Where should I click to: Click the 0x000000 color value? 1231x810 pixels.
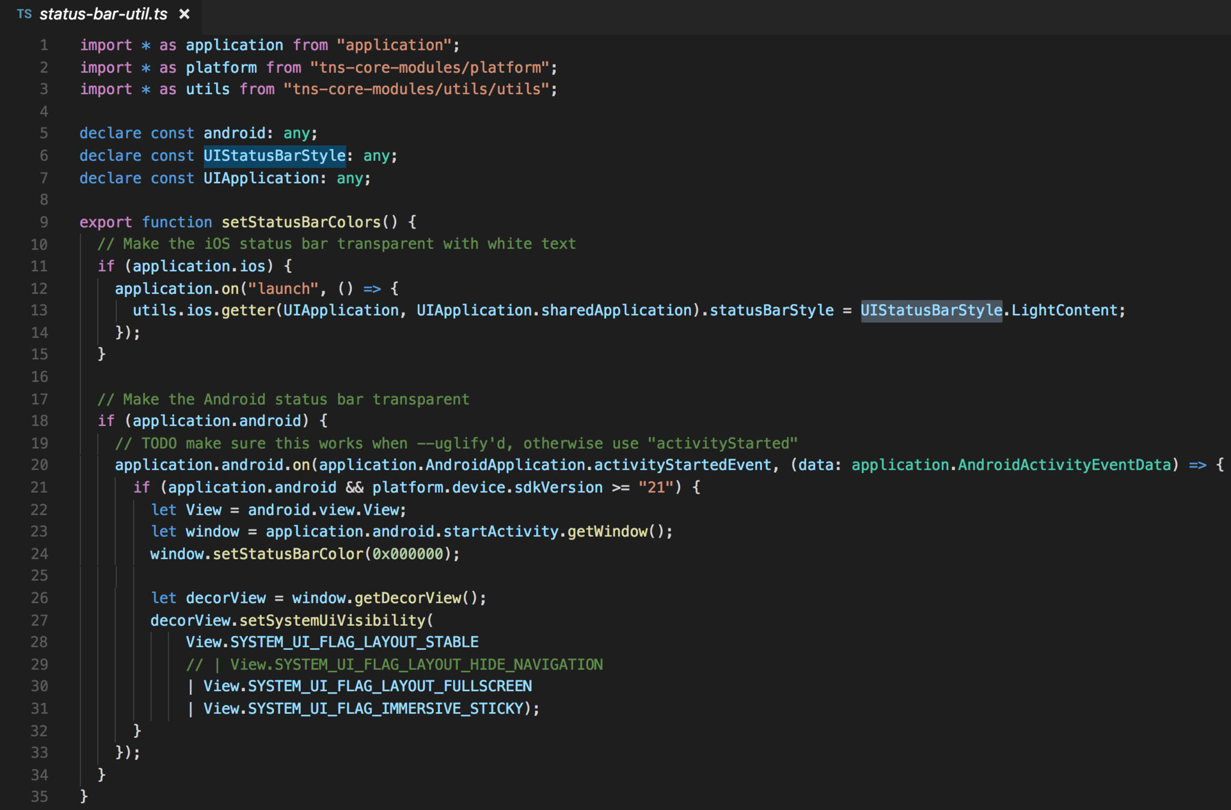coord(408,554)
